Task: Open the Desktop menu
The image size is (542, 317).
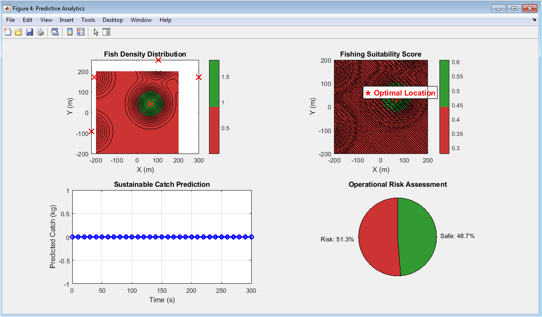Action: (113, 20)
